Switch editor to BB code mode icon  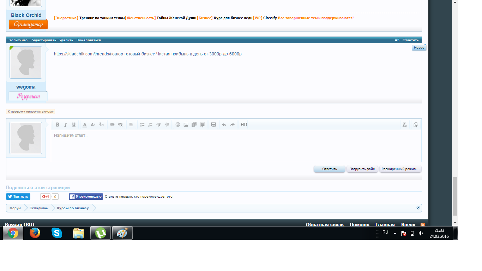[x=416, y=125]
